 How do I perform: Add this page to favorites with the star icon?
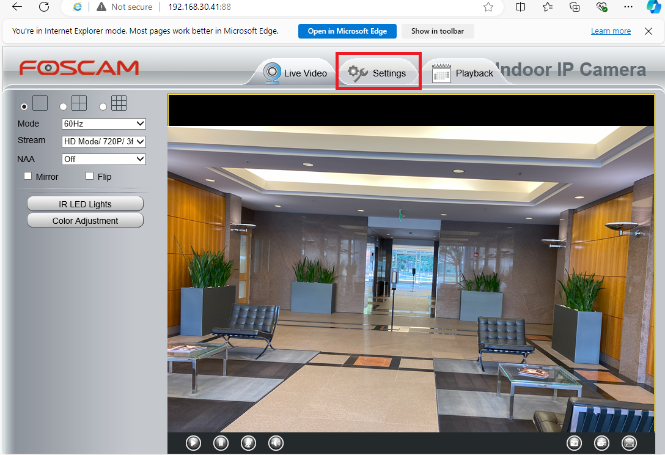pos(488,7)
